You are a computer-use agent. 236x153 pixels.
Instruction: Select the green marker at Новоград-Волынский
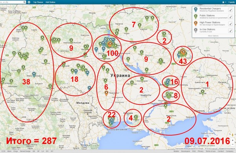coord(71,41)
